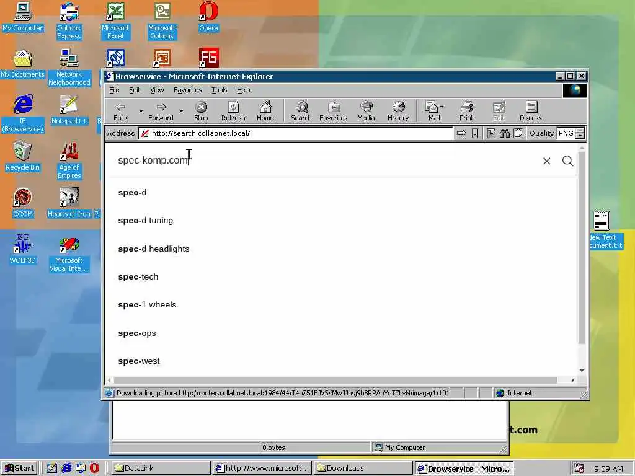Select the My Computer desktop icon
Viewport: 635px width, 476px height.
[23, 17]
